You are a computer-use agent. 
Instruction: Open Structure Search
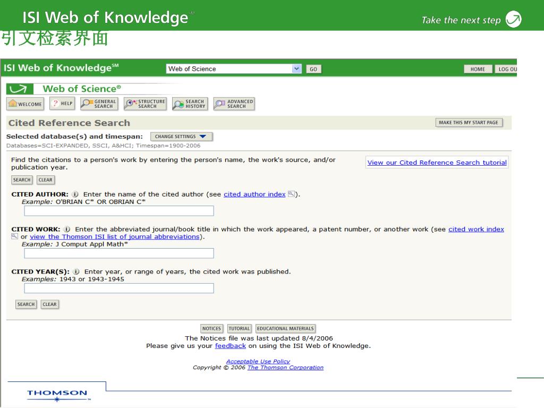pyautogui.click(x=145, y=104)
